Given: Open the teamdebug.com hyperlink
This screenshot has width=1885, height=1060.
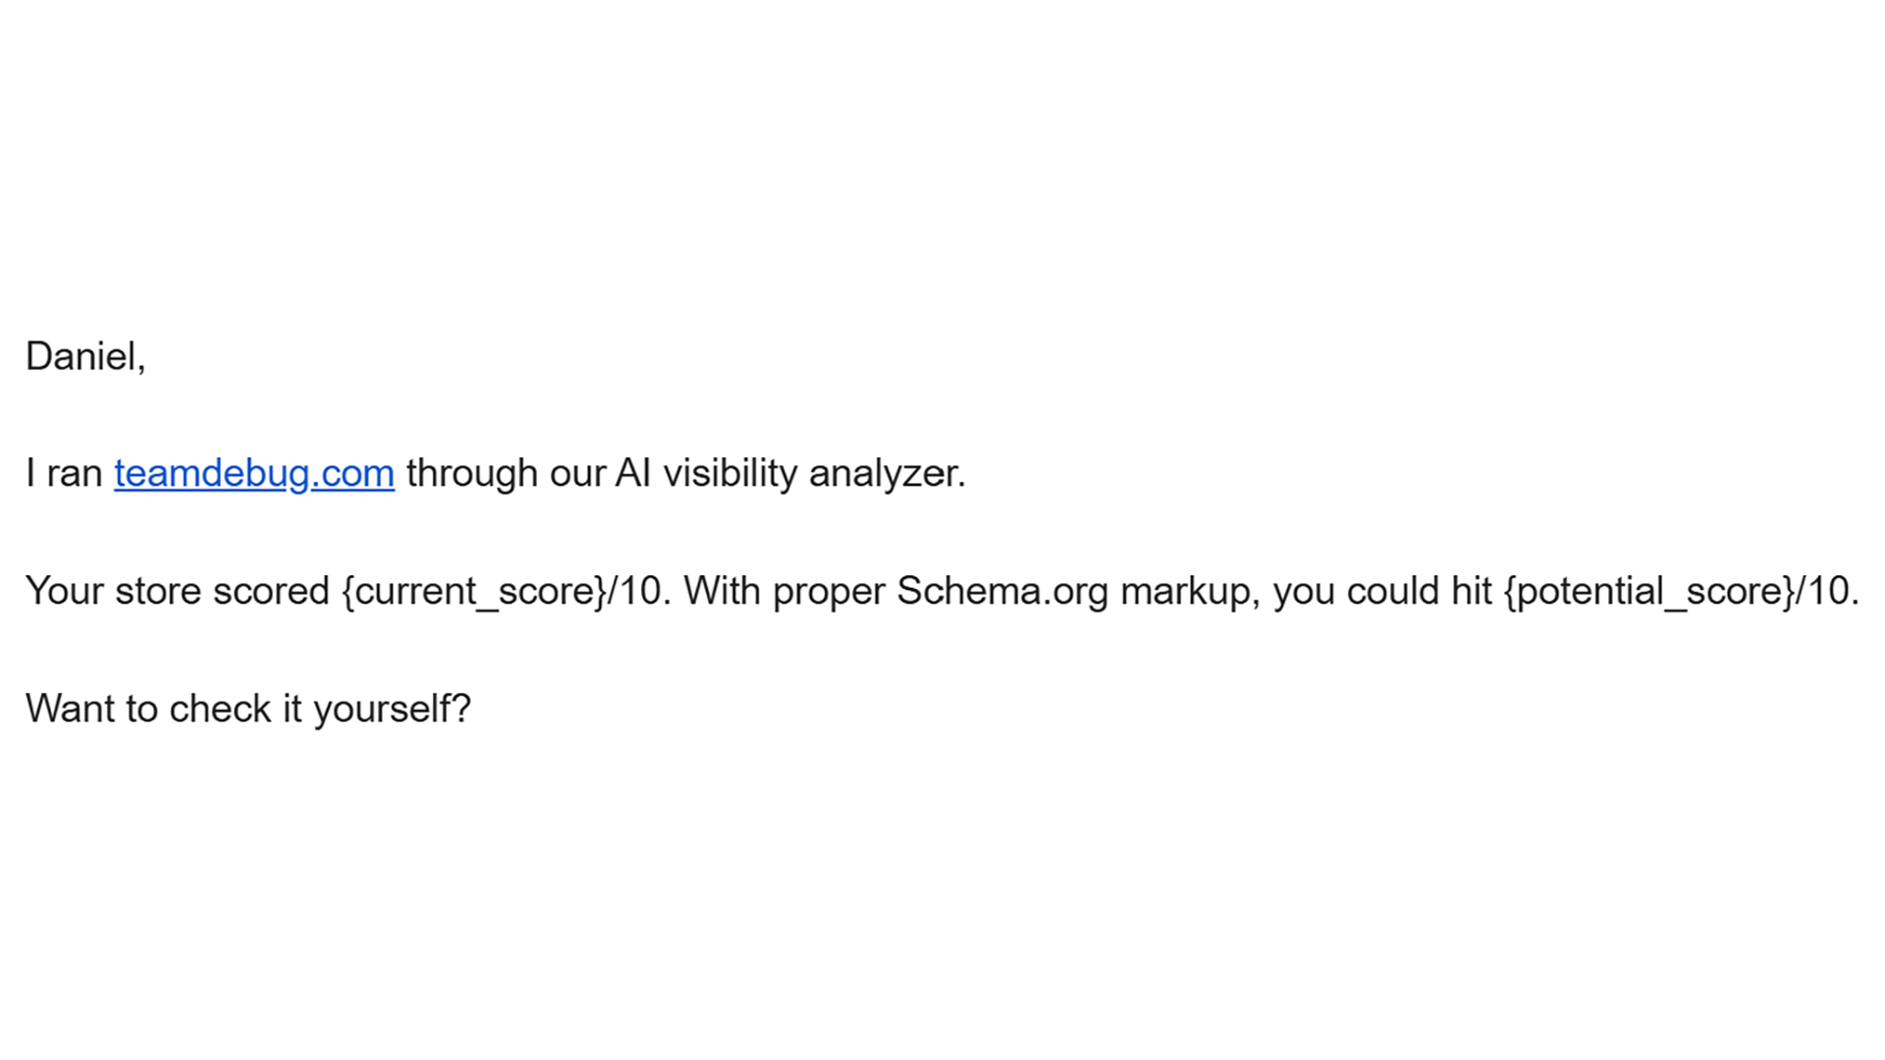Looking at the screenshot, I should [253, 473].
